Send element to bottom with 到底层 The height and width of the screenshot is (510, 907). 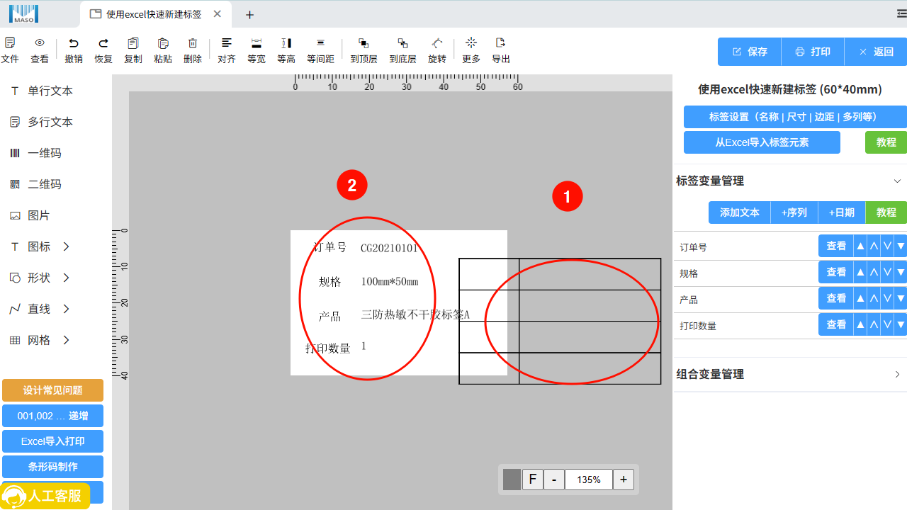(x=402, y=51)
